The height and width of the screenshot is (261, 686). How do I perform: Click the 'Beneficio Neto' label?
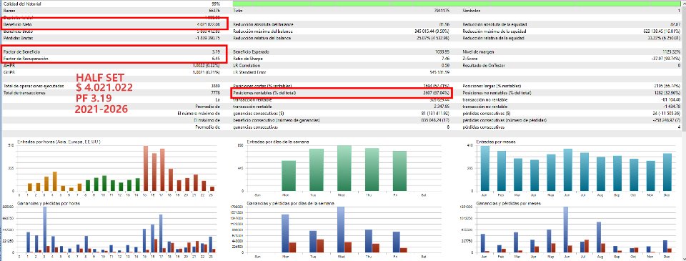(x=17, y=24)
